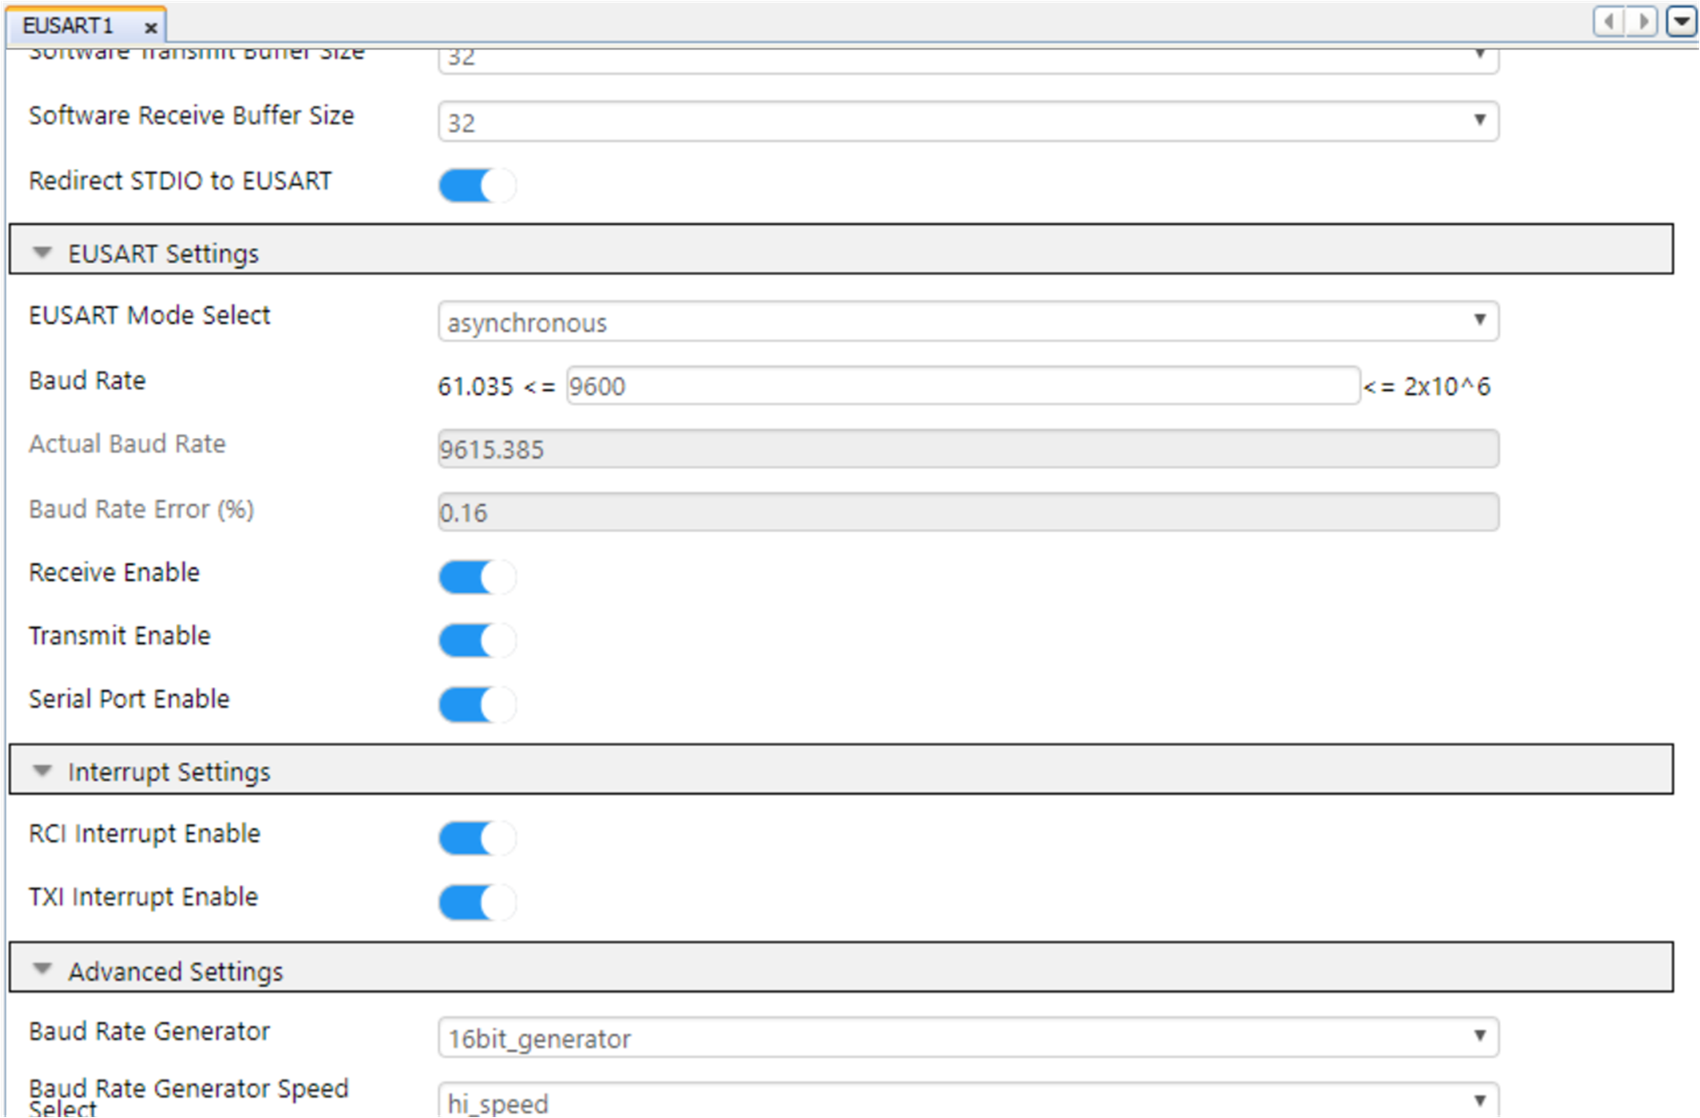The width and height of the screenshot is (1700, 1118).
Task: Click the Baud Rate input field
Action: pyautogui.click(x=963, y=386)
